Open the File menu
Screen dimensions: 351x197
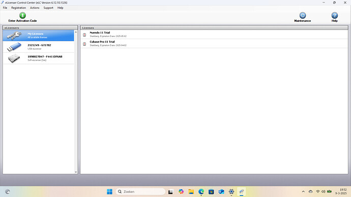(x=5, y=8)
